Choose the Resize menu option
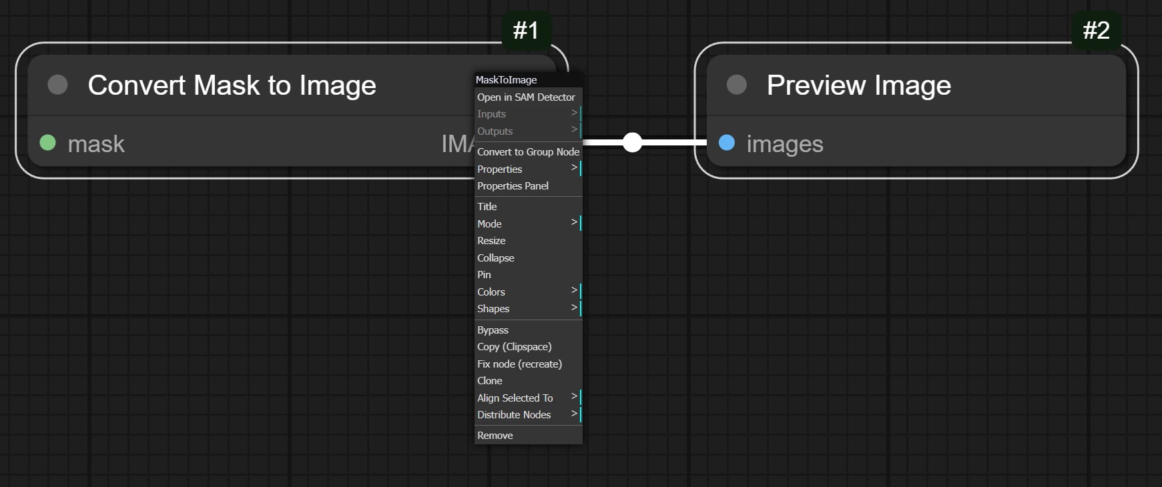This screenshot has height=487, width=1162. point(529,241)
